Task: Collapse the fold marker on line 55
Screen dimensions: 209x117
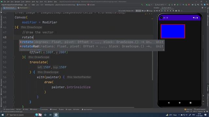Action: [13, 72]
